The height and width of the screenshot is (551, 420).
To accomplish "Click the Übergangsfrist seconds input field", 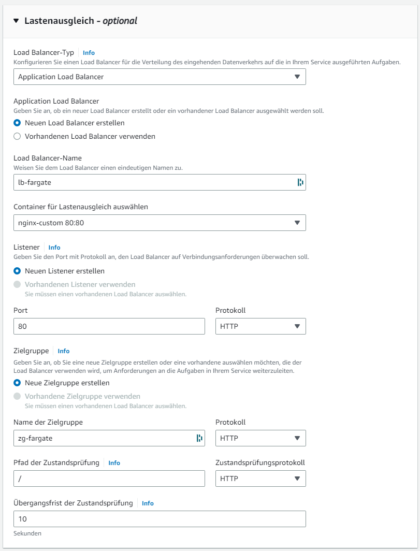I will [160, 519].
